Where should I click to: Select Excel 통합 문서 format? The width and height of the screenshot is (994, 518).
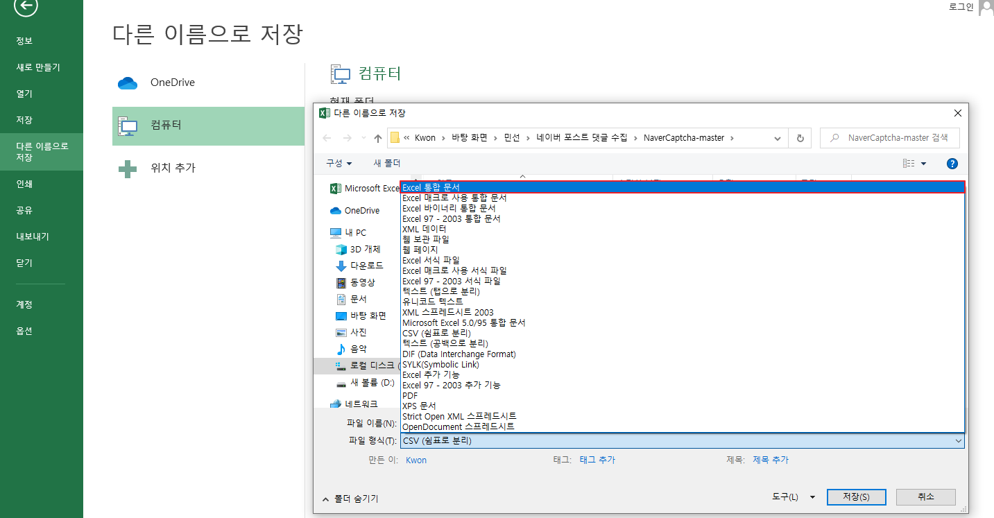(683, 187)
